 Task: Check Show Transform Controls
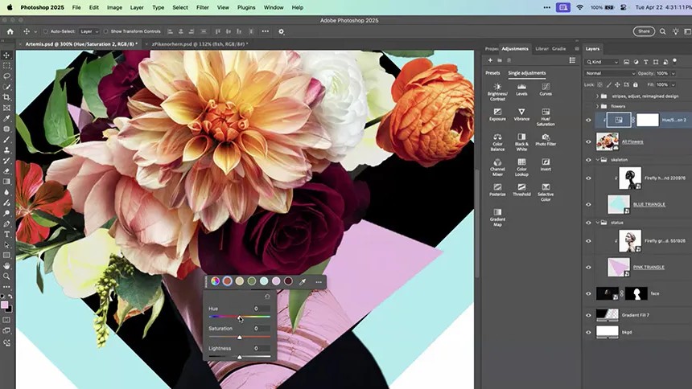pyautogui.click(x=104, y=31)
